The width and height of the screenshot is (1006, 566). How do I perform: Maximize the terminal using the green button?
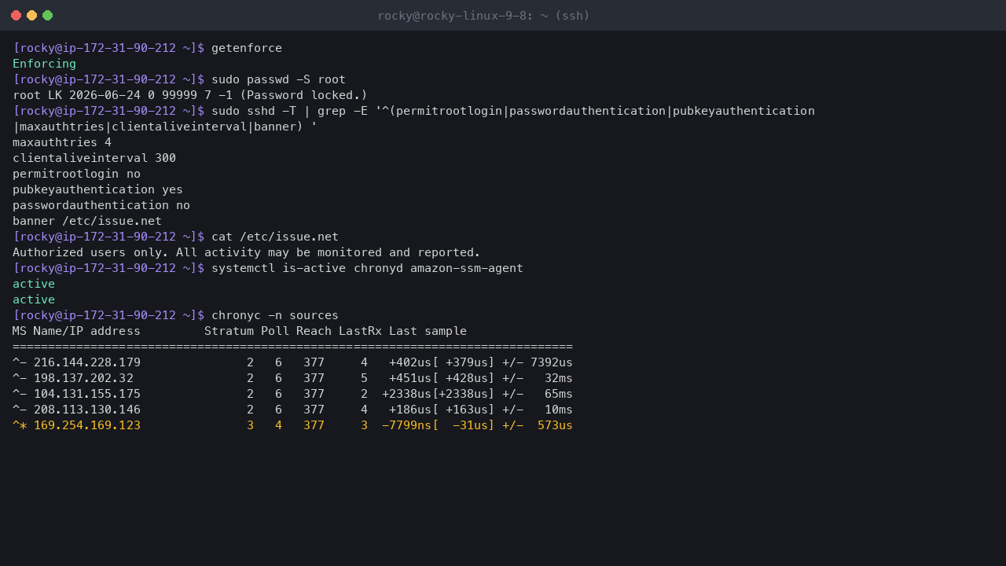[x=47, y=16]
